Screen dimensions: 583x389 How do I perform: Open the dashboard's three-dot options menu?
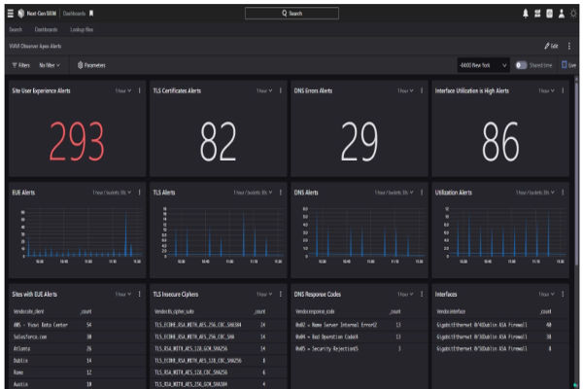click(x=571, y=46)
